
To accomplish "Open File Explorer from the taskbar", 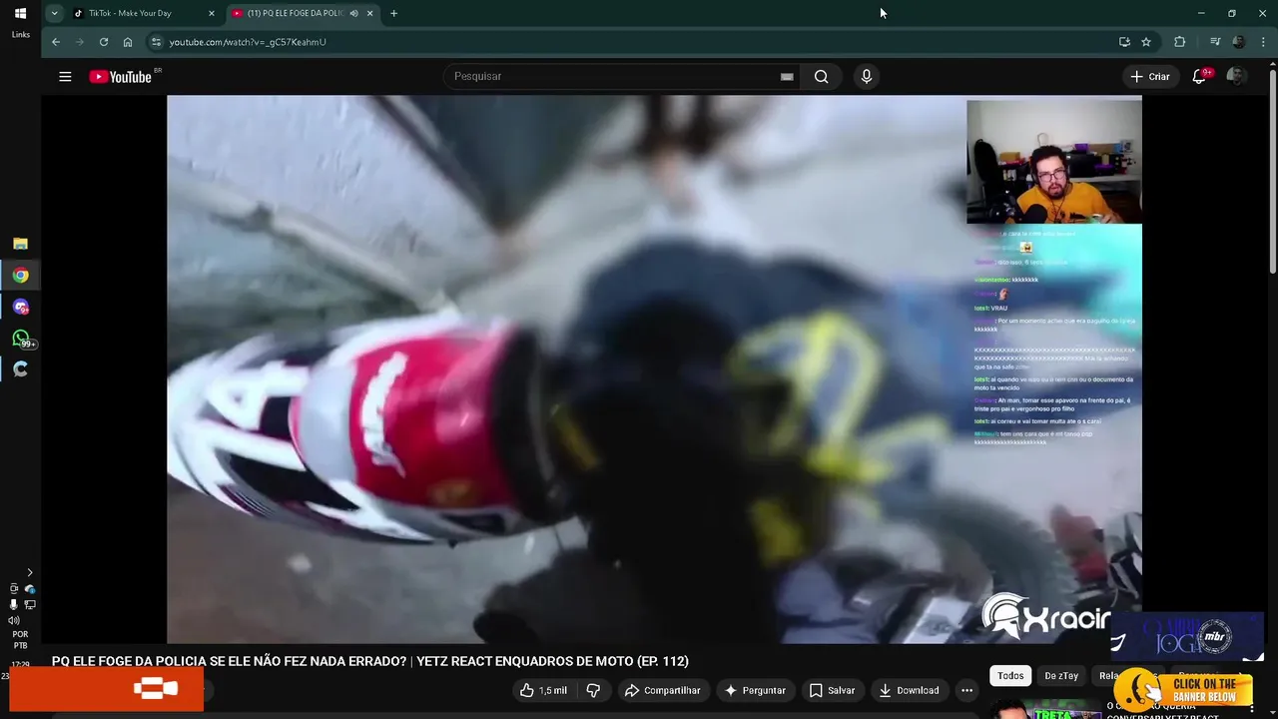I will pyautogui.click(x=20, y=244).
